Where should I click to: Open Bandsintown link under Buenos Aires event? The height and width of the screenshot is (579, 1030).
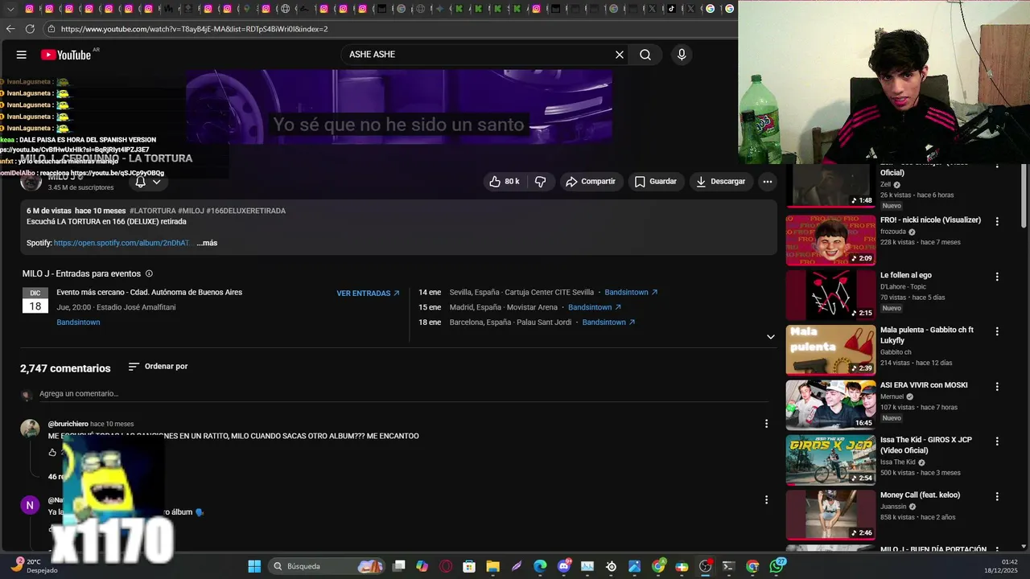pos(78,322)
